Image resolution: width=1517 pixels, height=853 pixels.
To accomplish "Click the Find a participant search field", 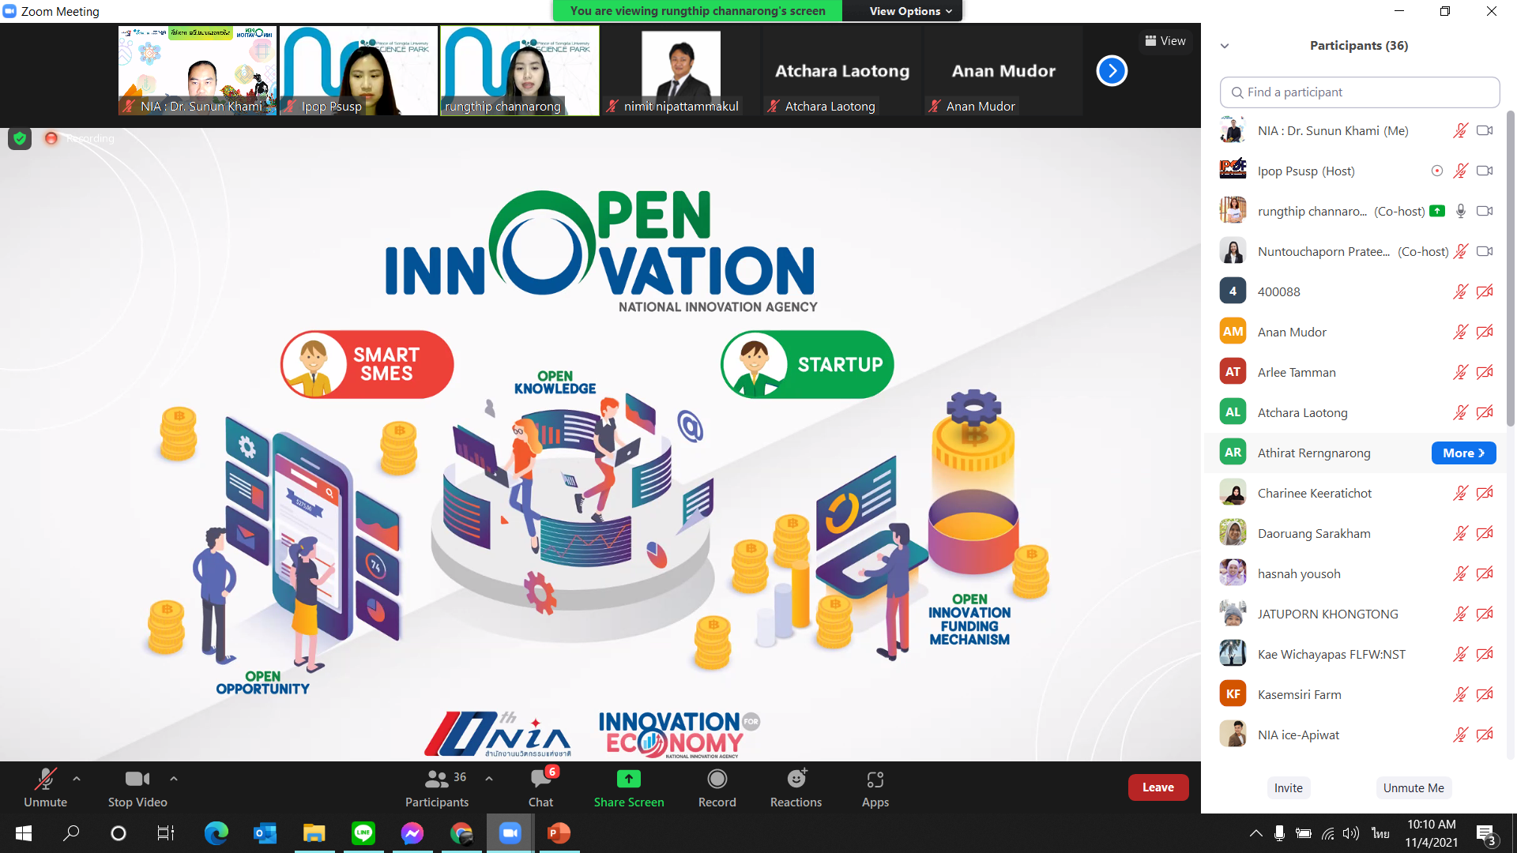I will pos(1359,92).
